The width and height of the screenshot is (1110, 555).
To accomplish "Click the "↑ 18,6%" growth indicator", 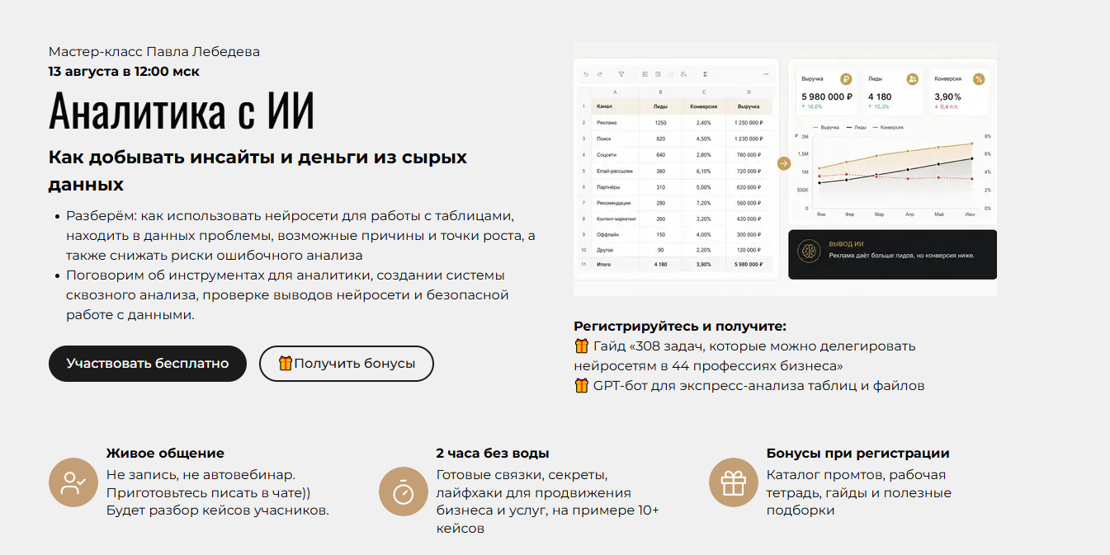I will coord(811,107).
